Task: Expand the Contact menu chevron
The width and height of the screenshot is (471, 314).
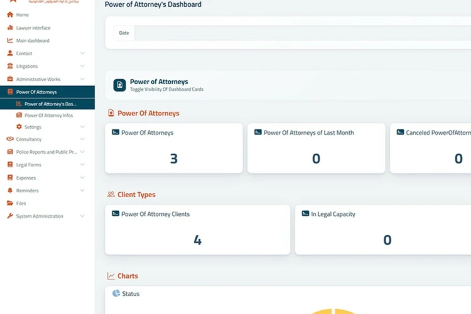Action: [x=82, y=53]
